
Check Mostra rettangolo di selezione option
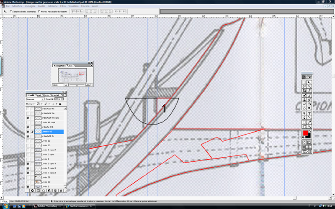click(x=40, y=11)
